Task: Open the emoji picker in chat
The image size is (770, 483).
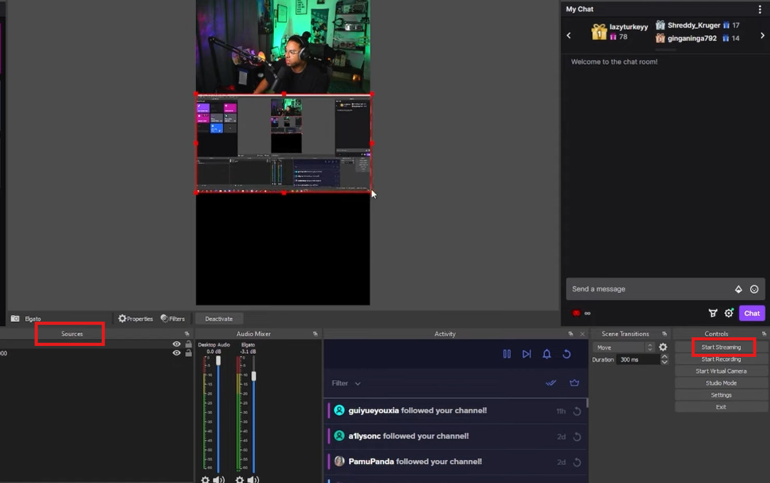Action: coord(754,289)
